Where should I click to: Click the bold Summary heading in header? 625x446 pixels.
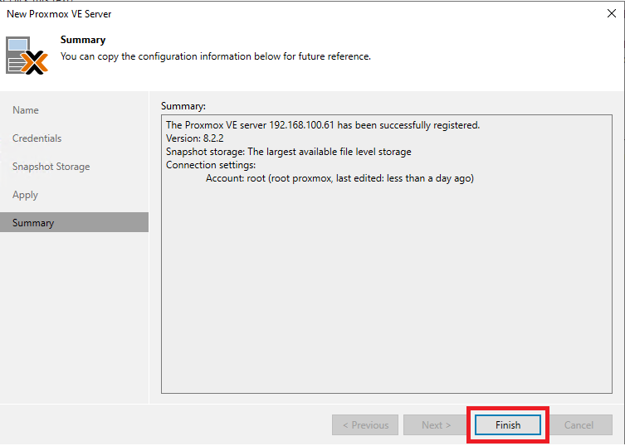point(83,40)
